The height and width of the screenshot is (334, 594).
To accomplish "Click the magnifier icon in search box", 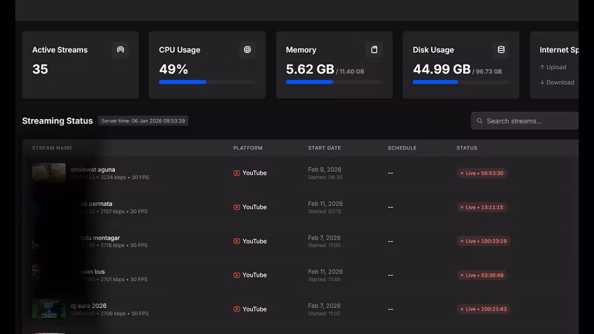I will coord(480,121).
